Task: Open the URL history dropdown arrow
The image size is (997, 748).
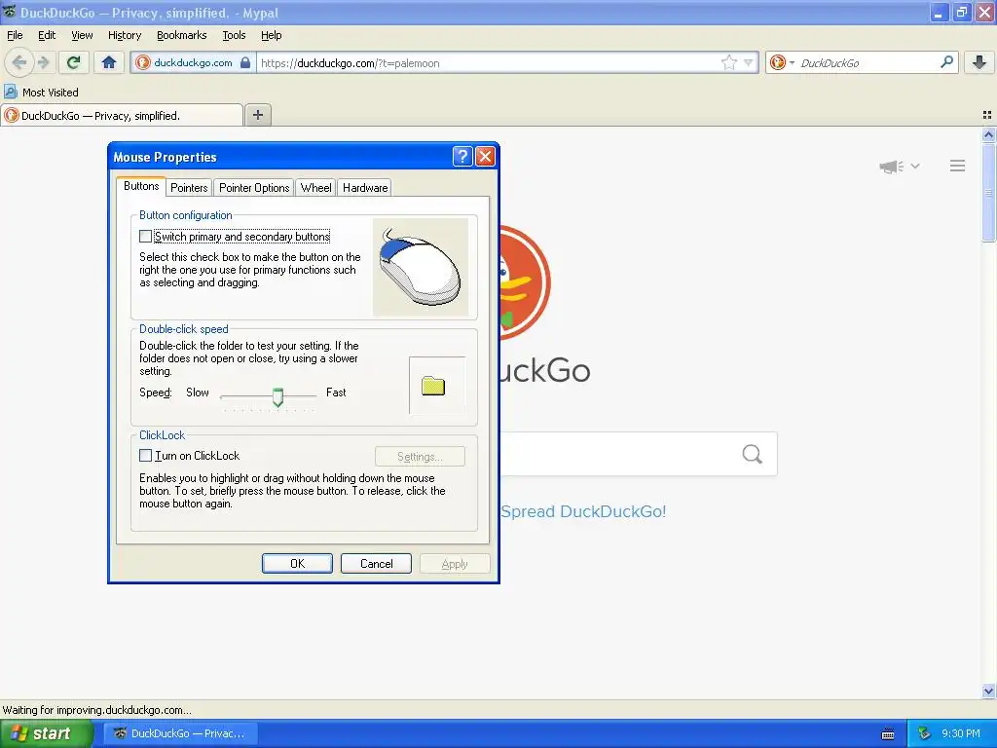Action: coord(749,62)
